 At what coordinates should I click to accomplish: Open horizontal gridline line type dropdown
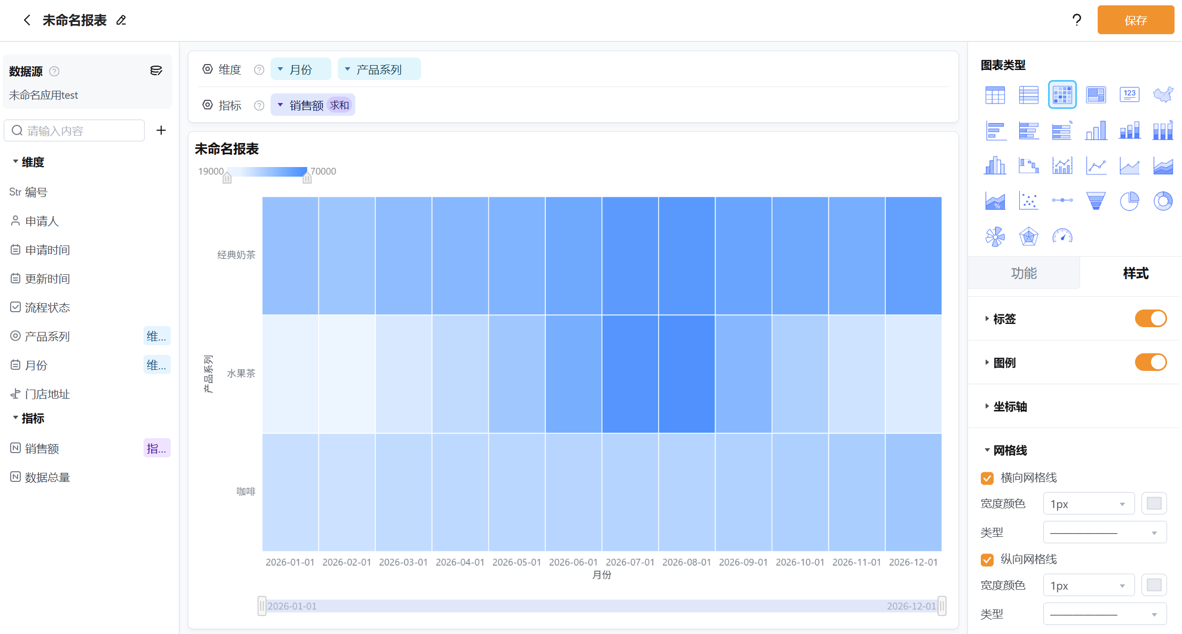click(1105, 533)
